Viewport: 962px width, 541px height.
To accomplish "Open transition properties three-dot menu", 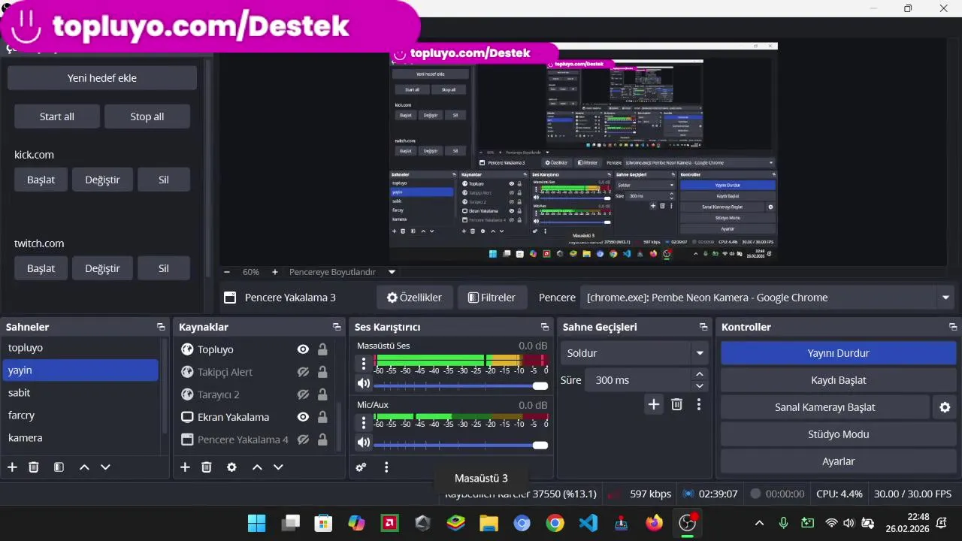I will point(699,404).
